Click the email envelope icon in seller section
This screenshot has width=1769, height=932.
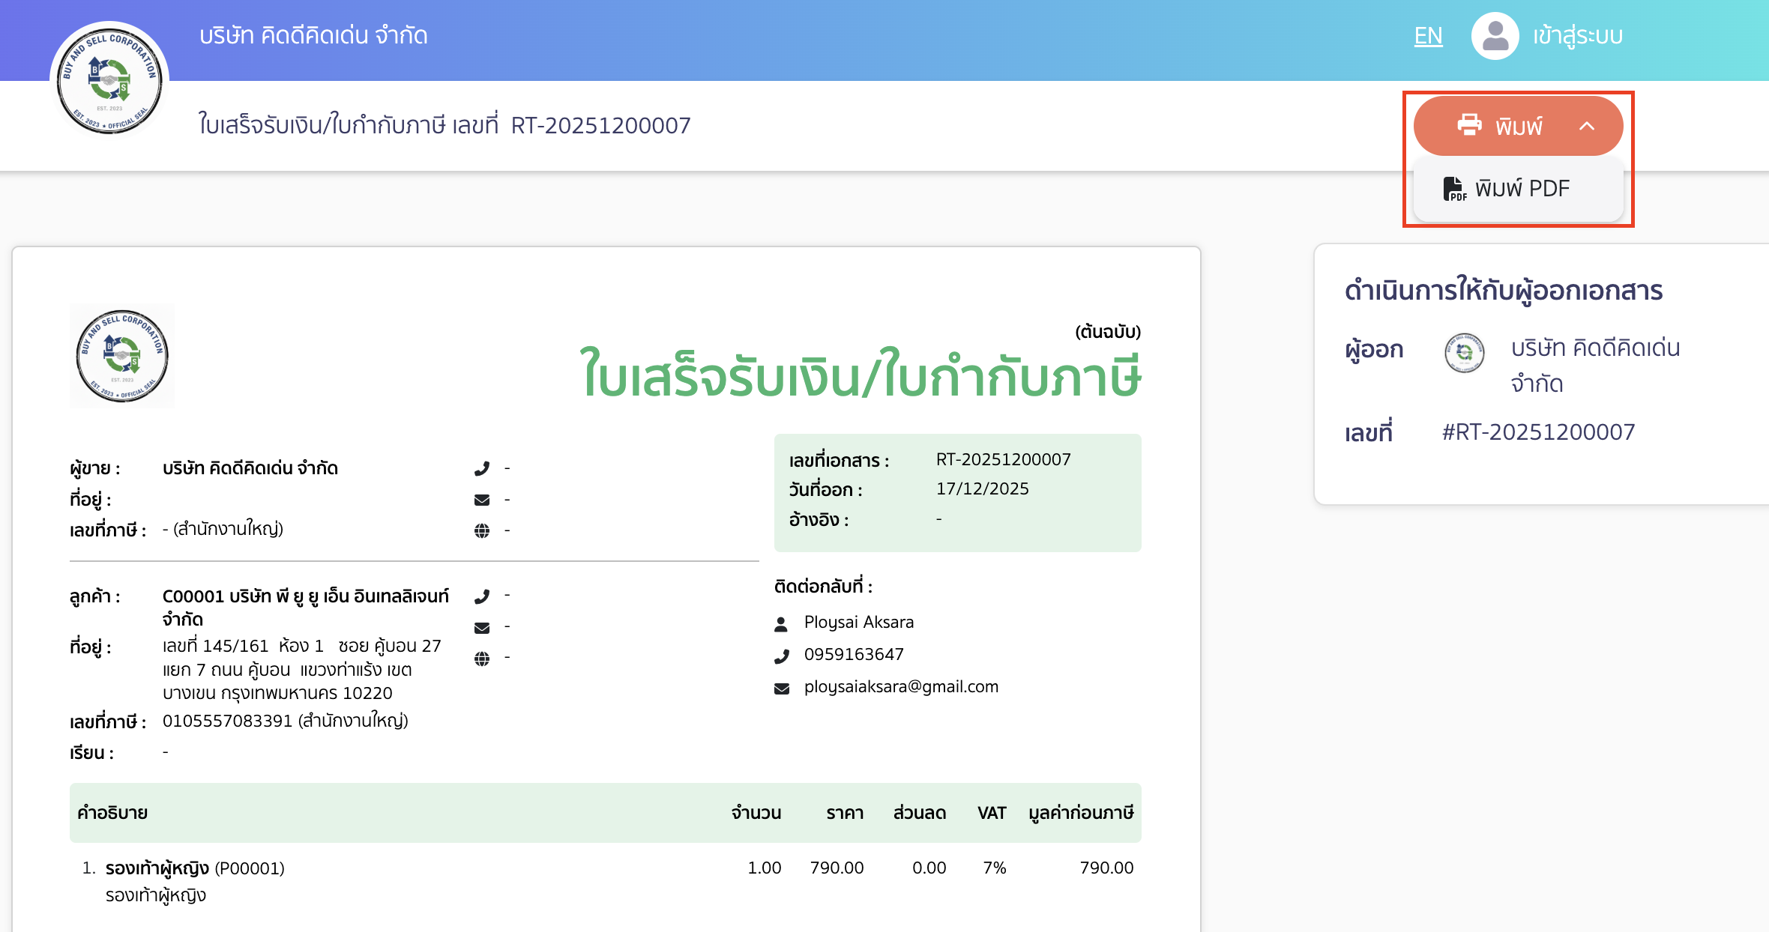[x=482, y=498]
